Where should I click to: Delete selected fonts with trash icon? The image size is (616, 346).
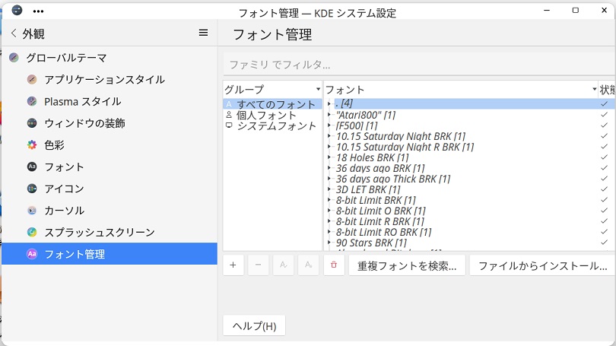pyautogui.click(x=334, y=265)
